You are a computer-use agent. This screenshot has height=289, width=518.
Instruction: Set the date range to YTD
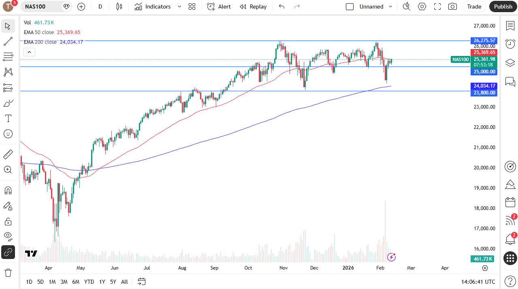89,282
